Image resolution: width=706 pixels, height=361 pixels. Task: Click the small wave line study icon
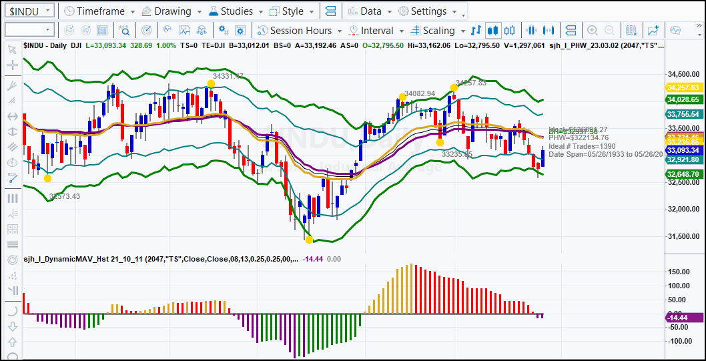(x=167, y=30)
